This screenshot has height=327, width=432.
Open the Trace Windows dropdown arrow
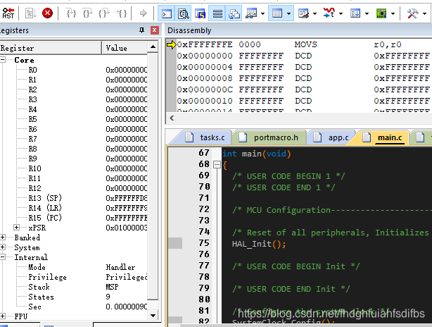[367, 13]
